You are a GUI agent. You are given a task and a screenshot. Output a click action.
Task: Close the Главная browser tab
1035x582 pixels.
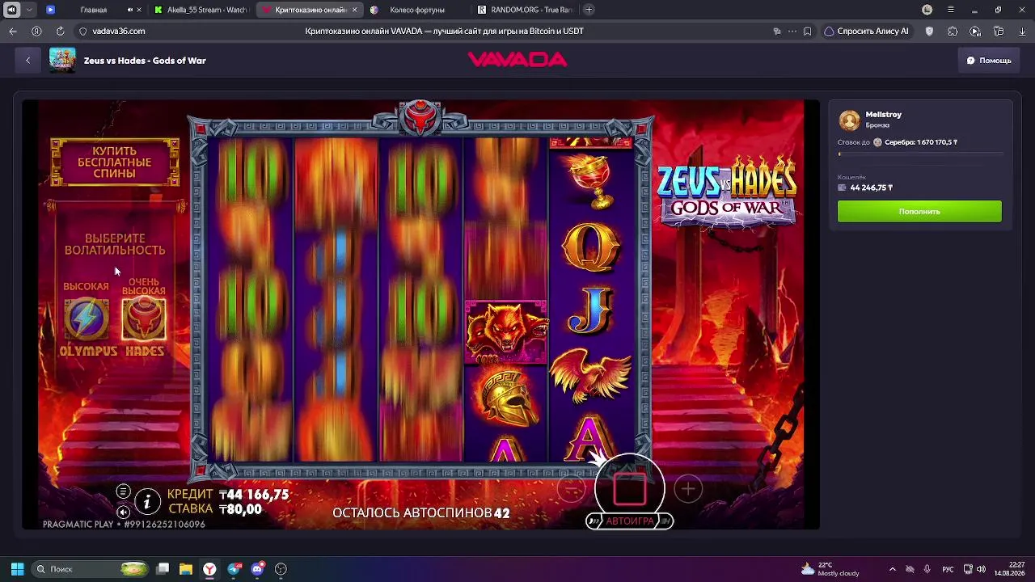click(x=139, y=10)
